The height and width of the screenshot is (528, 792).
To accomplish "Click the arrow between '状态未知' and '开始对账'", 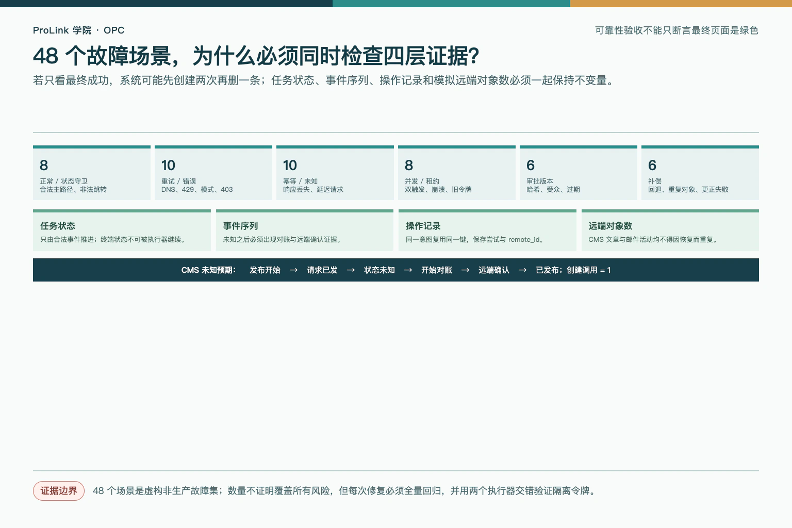I will click(408, 270).
